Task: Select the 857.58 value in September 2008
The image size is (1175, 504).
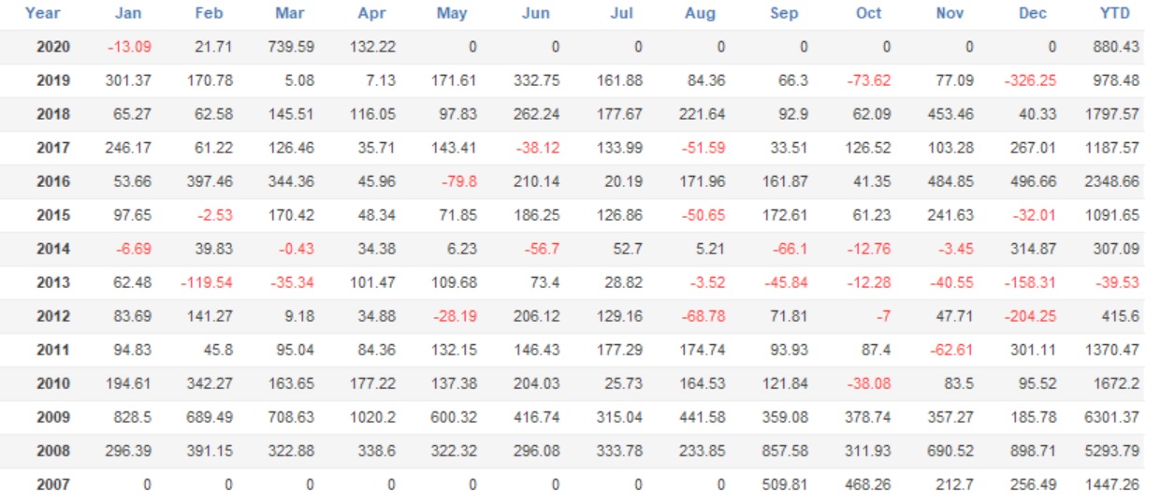Action: [786, 451]
